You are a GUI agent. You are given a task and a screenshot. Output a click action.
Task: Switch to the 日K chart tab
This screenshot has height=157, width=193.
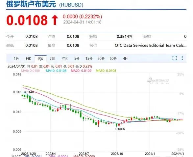point(28,59)
